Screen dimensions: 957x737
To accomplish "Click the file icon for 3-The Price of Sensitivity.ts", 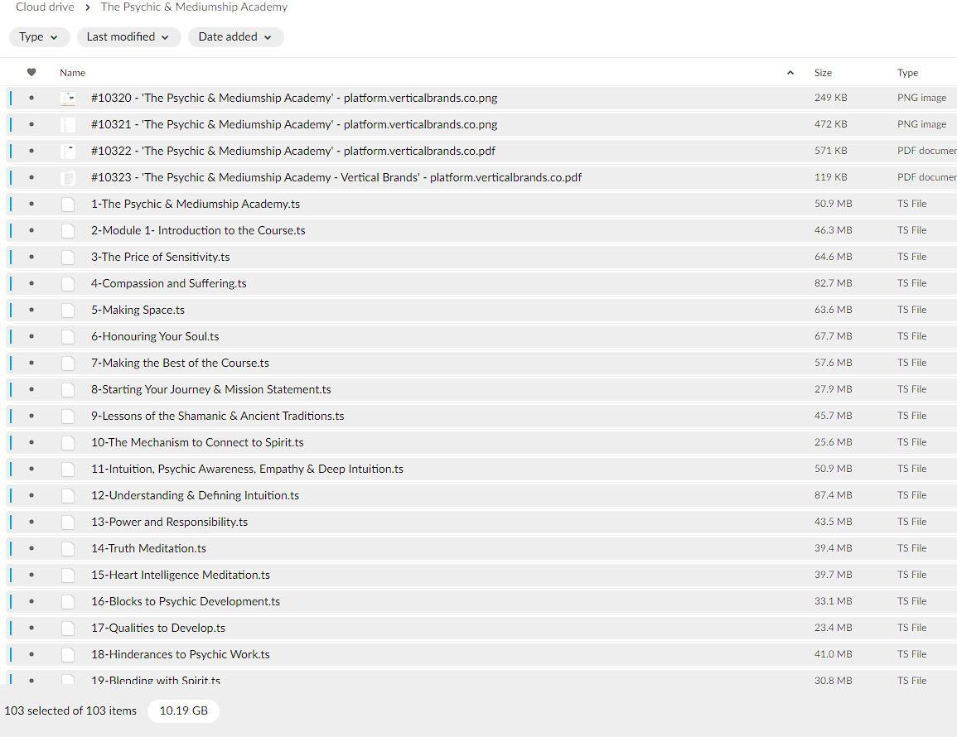I will click(68, 258).
